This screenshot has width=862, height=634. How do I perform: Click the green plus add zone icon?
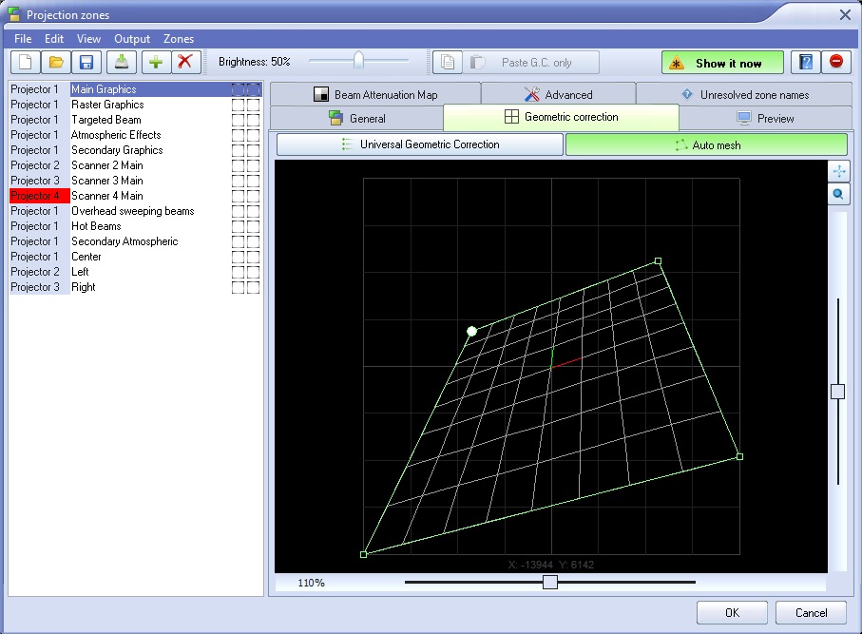155,63
